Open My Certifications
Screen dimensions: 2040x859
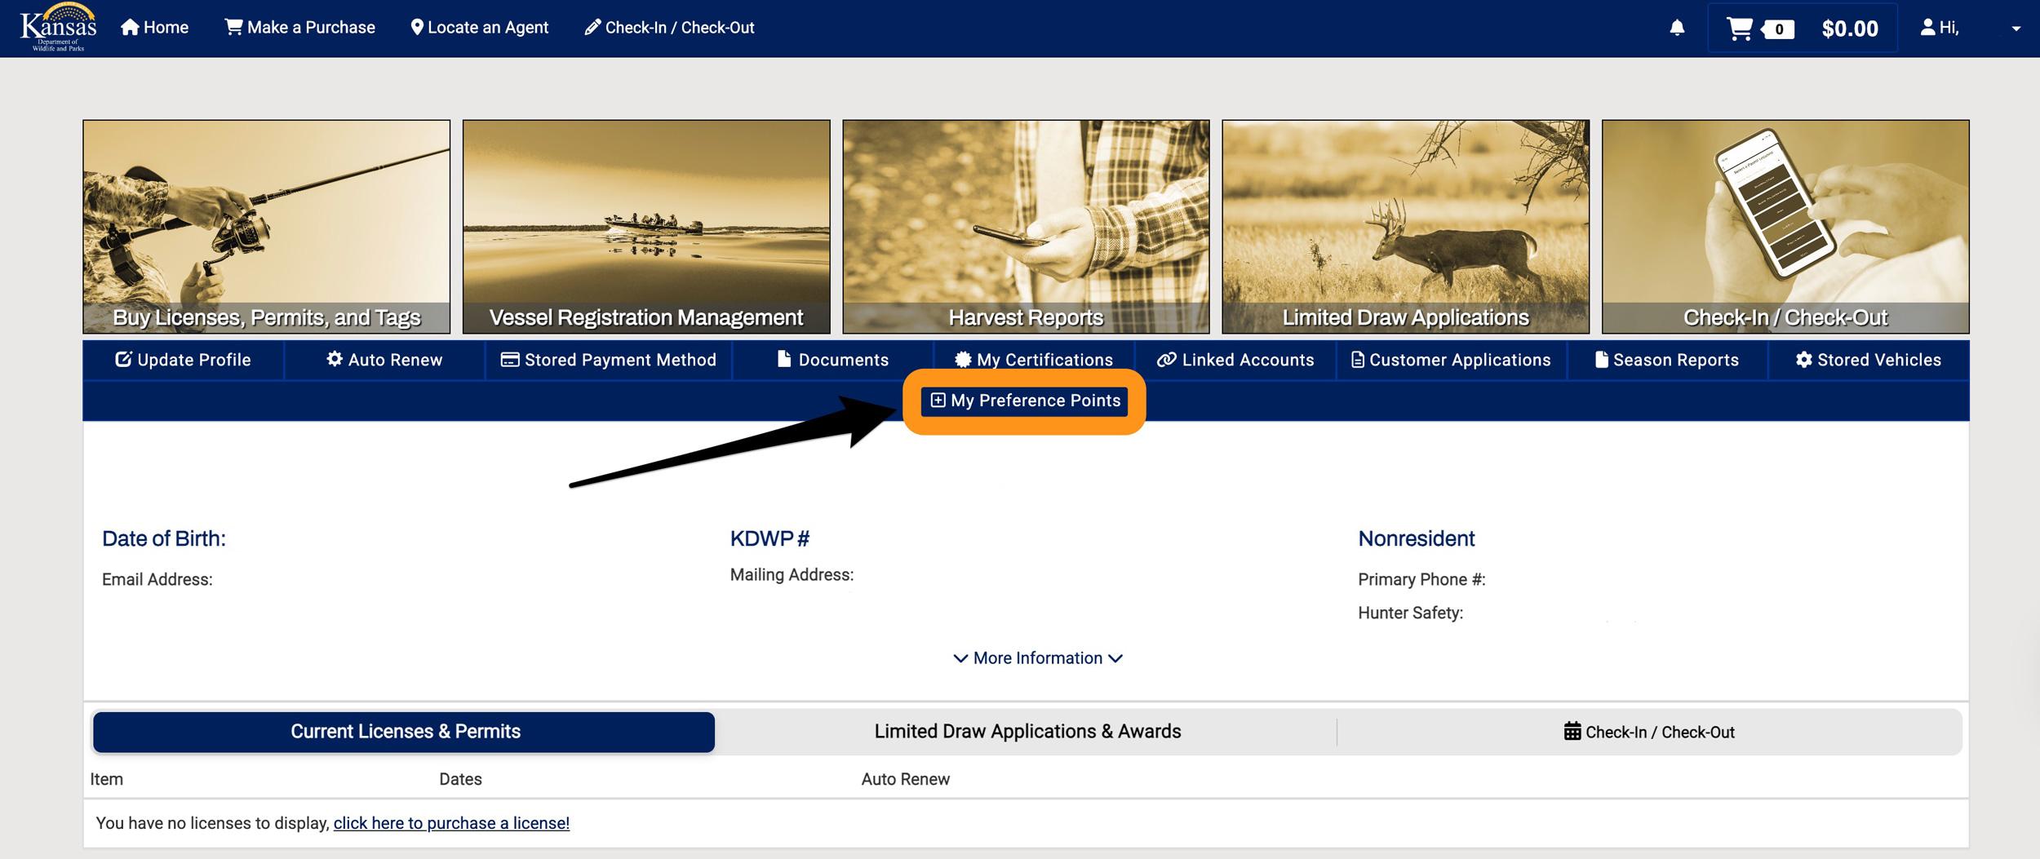tap(1033, 360)
